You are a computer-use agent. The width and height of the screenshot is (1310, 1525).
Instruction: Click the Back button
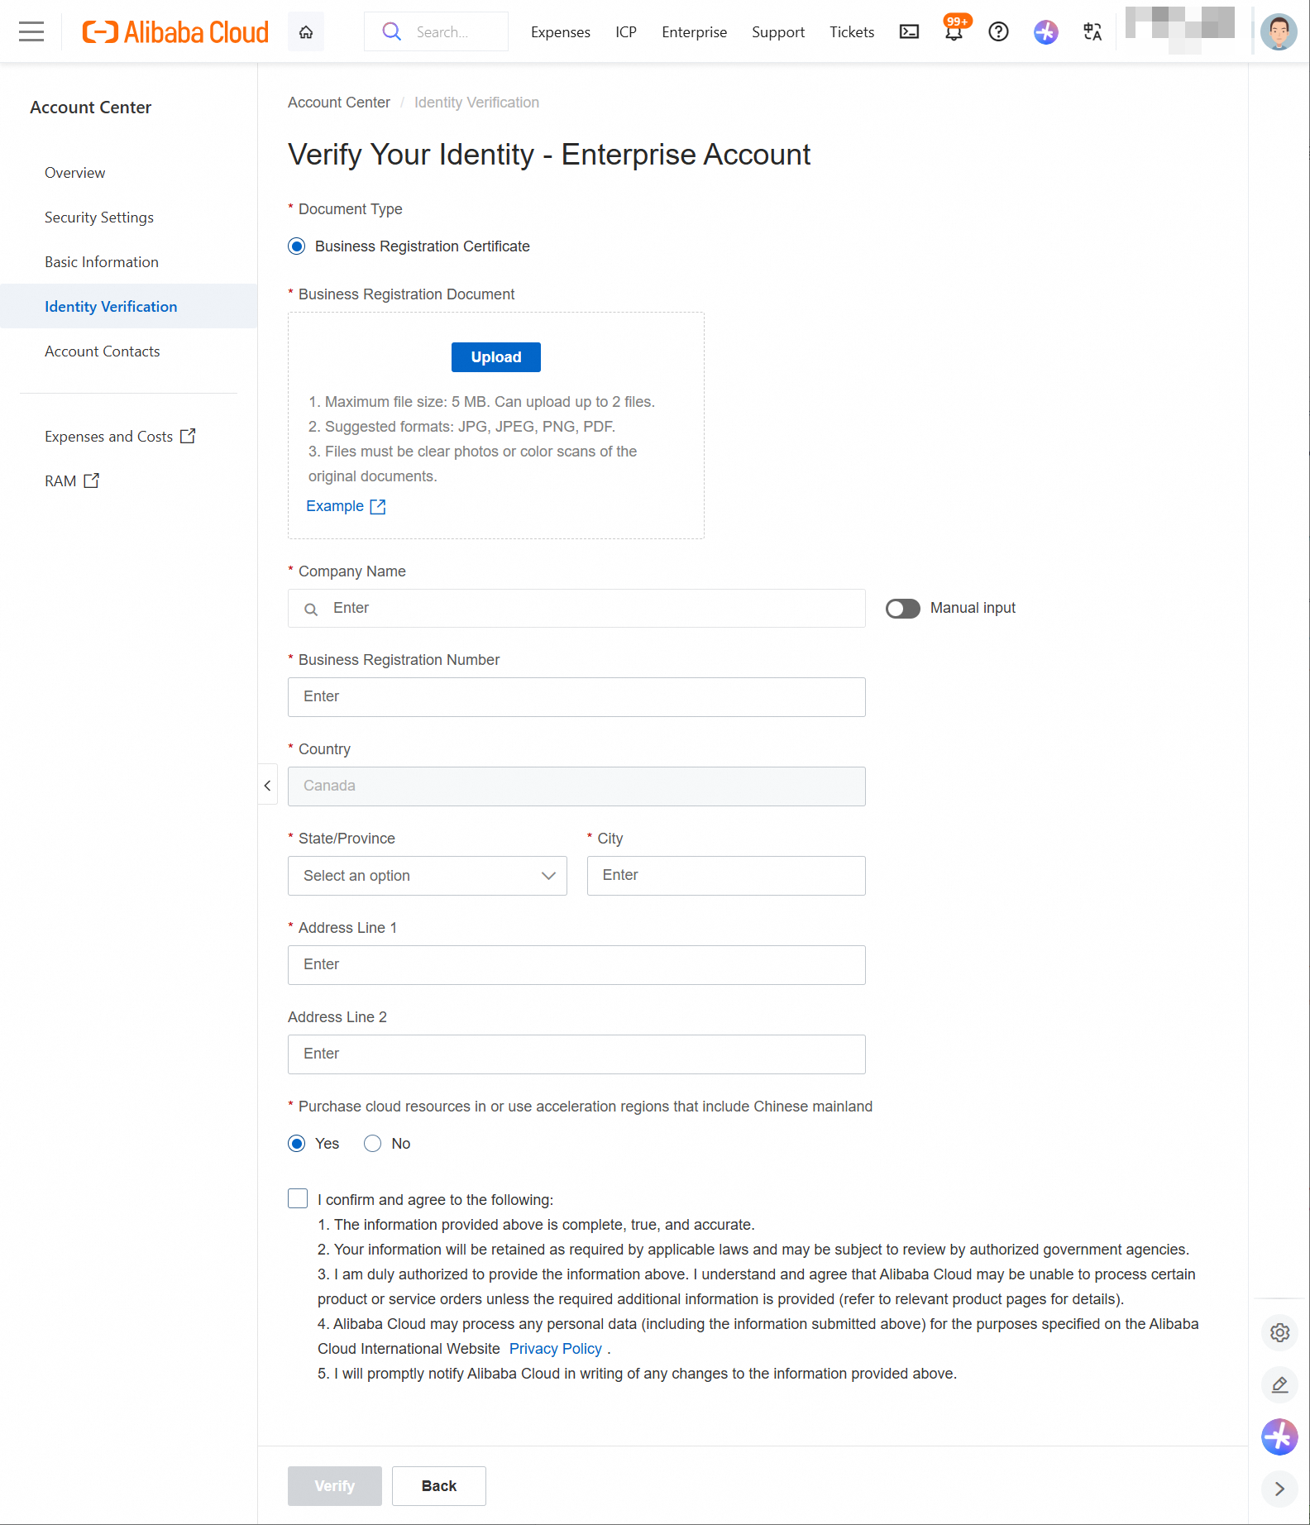point(439,1486)
